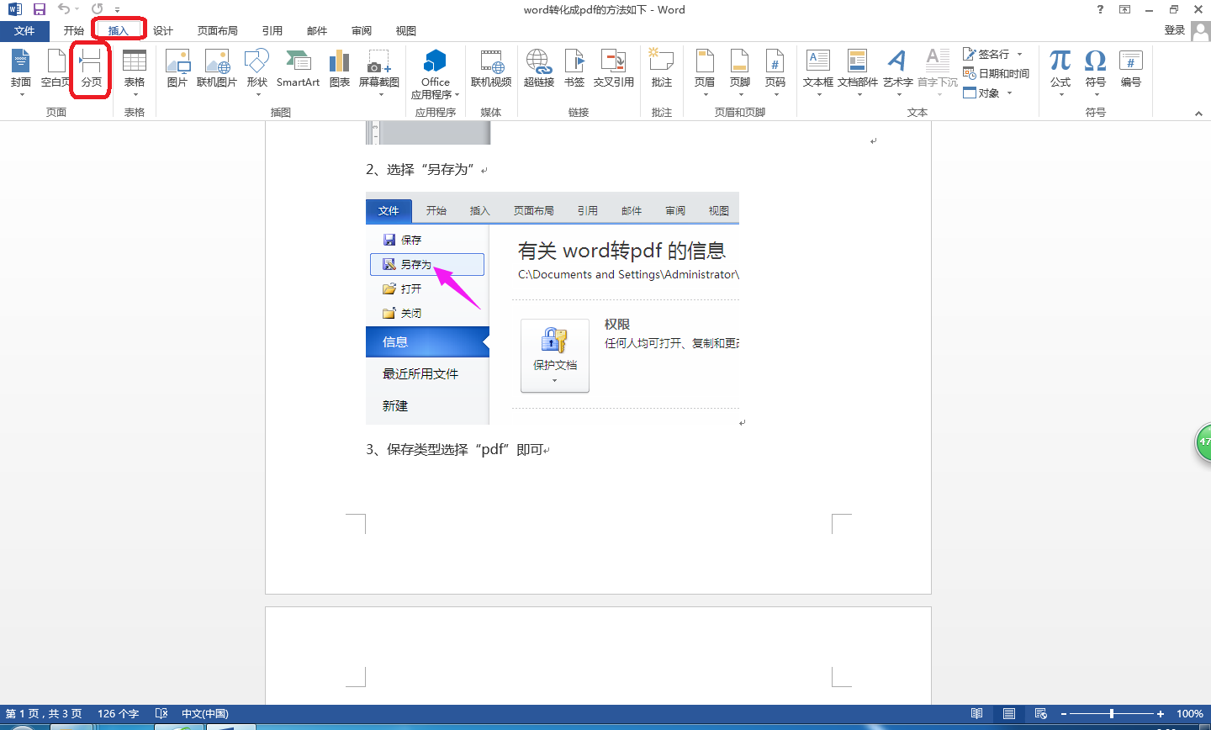Open the 表格 table dropdown

(135, 72)
